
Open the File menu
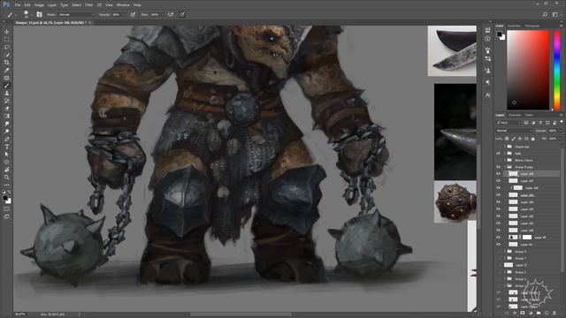(18, 5)
